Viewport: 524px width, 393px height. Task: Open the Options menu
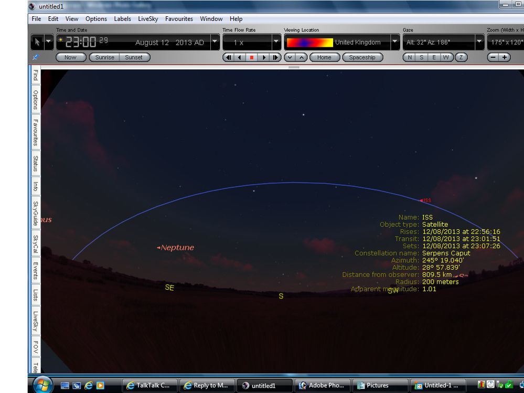[x=96, y=19]
